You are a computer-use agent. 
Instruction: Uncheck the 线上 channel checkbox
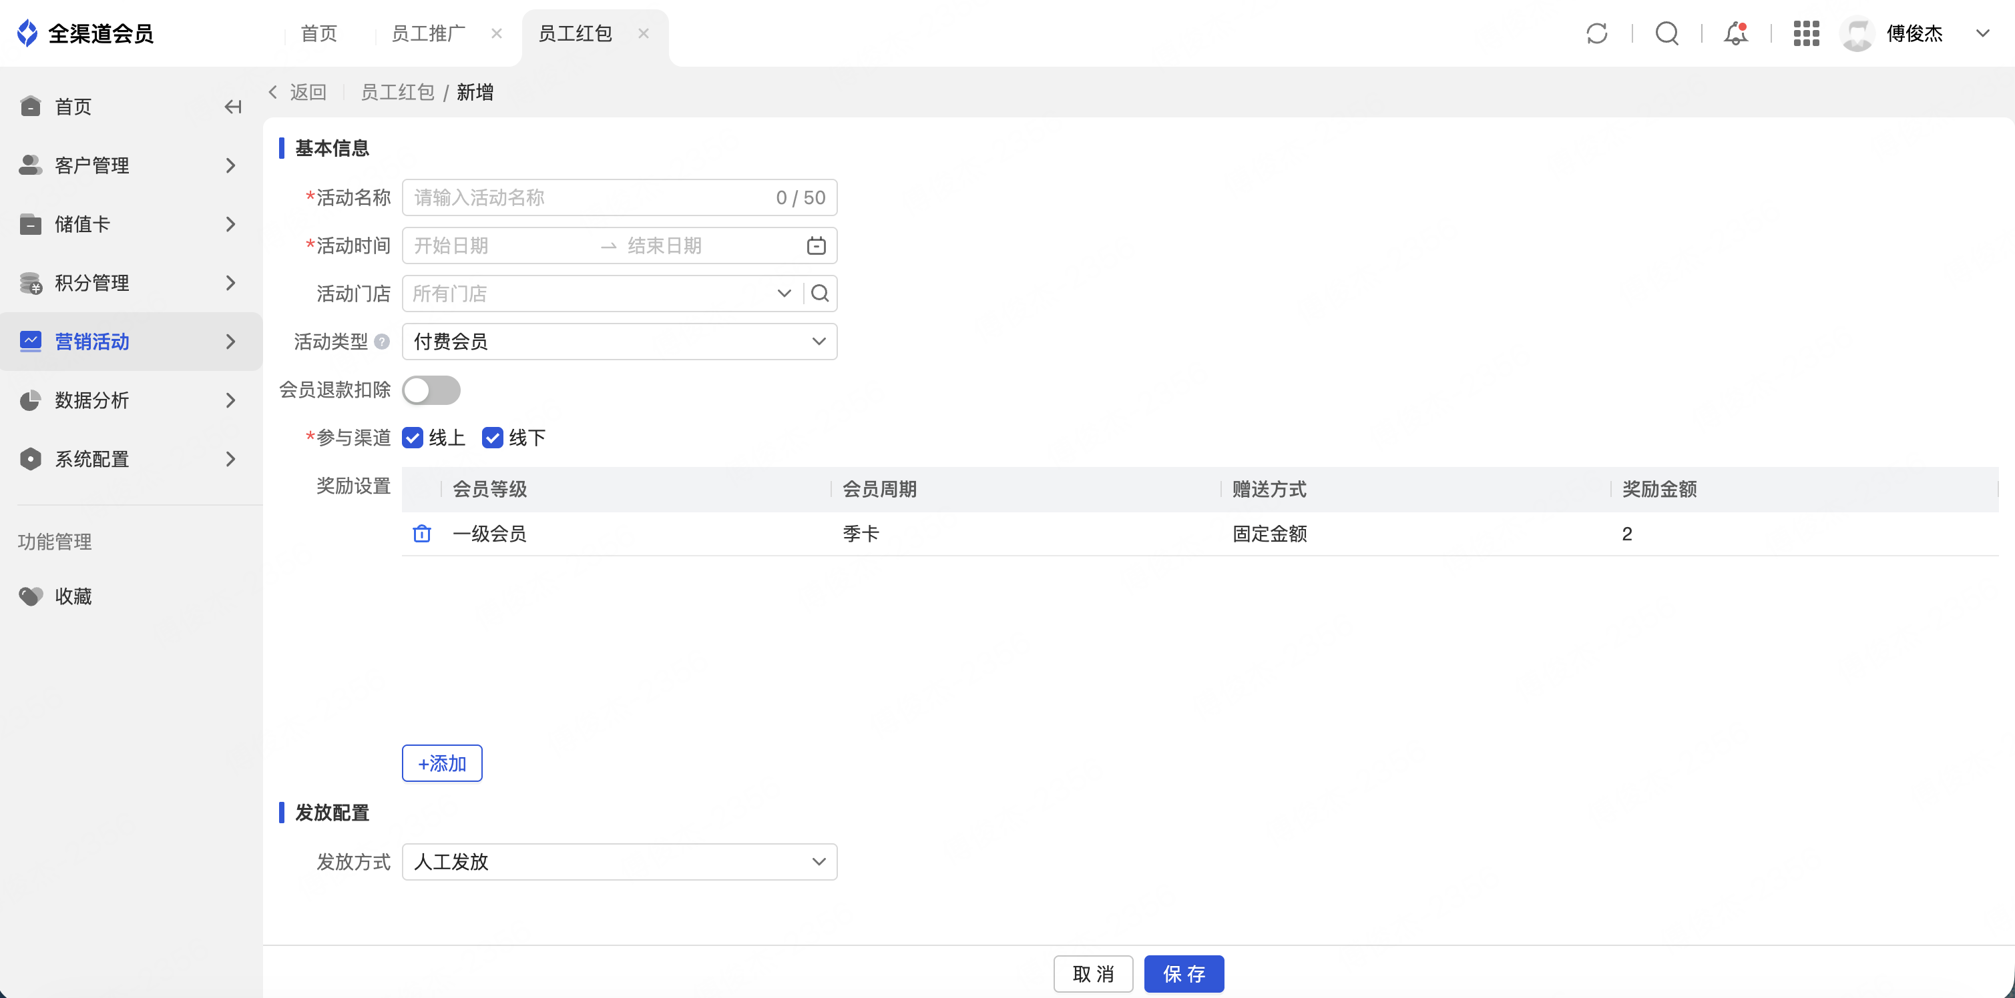pos(413,438)
